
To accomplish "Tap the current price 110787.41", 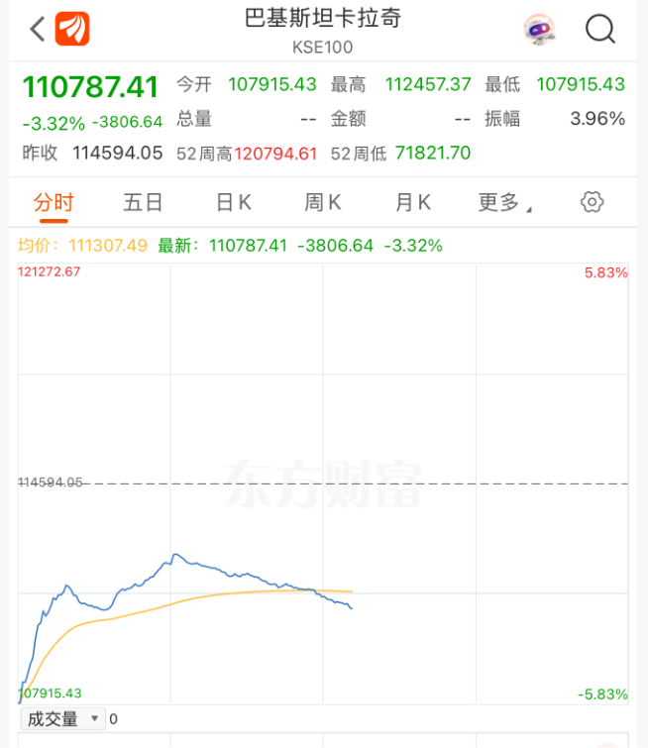I will [90, 87].
